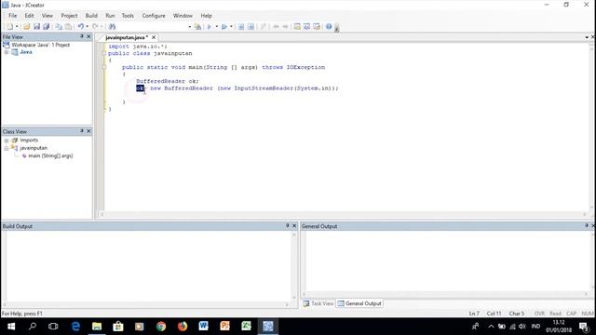
Task: Open the File menu
Action: point(12,16)
